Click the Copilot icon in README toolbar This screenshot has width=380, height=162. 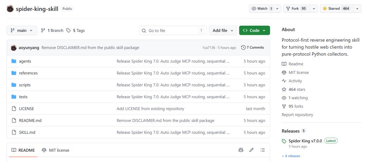coord(241,150)
